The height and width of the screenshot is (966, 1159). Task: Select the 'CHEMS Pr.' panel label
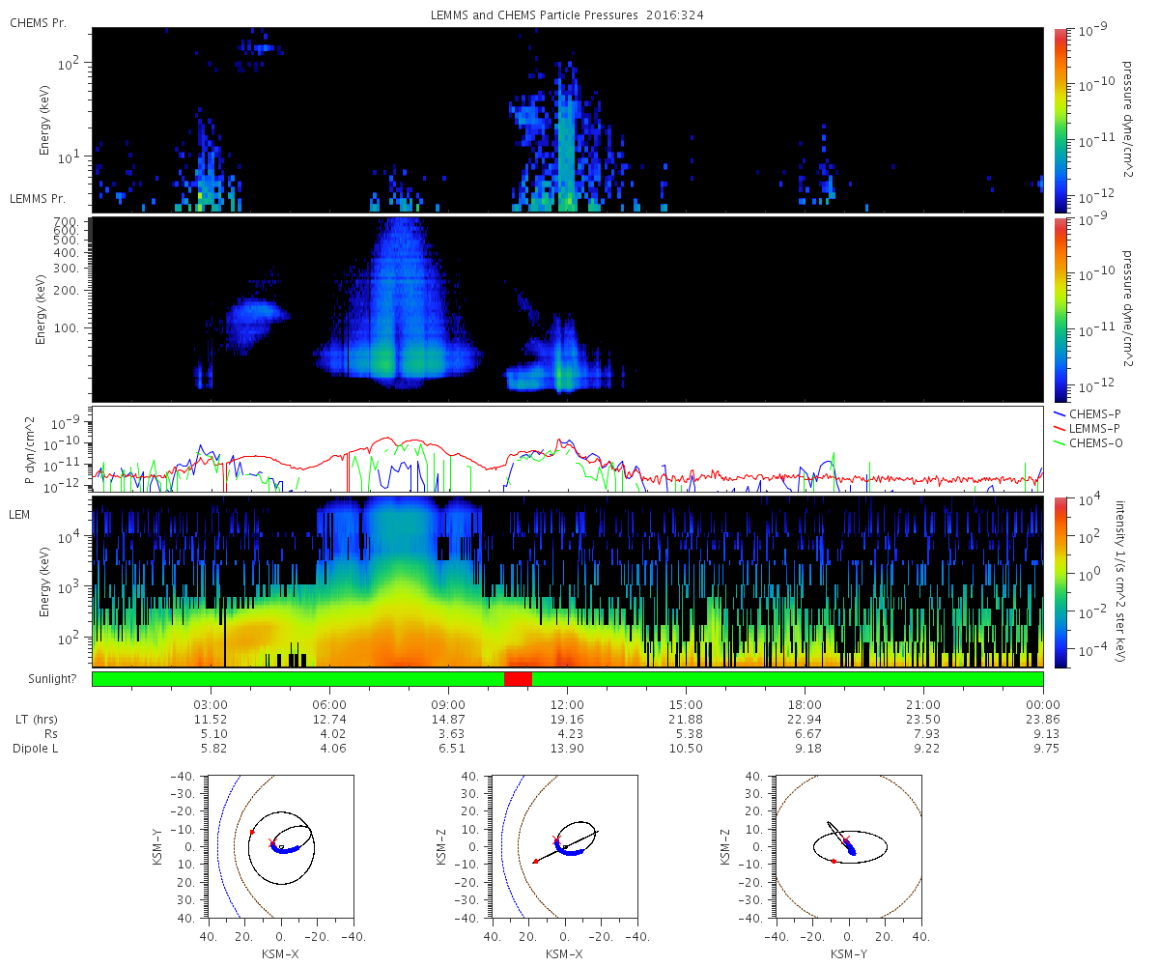click(x=38, y=23)
